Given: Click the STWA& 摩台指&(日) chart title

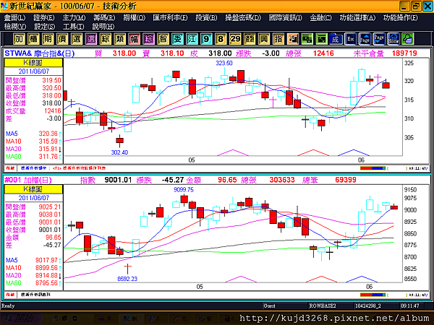Looking at the screenshot, I should [x=40, y=53].
